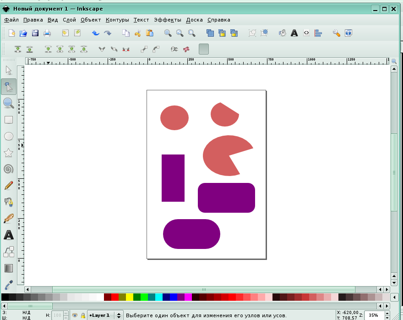Activate the Calligraphy pen tool

pyautogui.click(x=8, y=219)
